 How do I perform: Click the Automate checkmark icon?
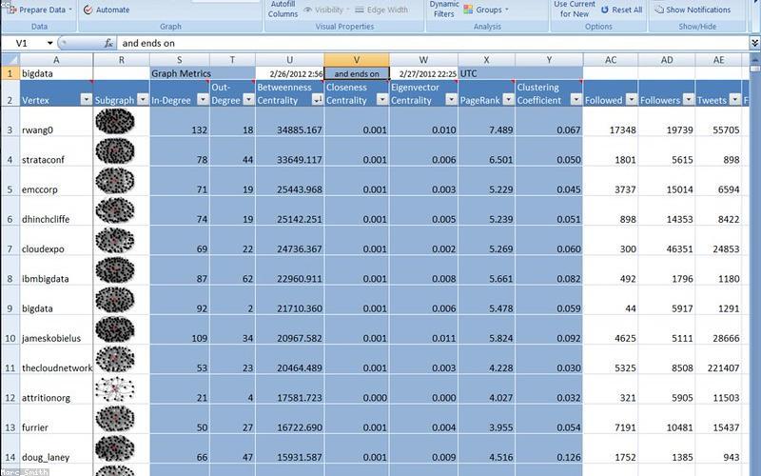[88, 10]
